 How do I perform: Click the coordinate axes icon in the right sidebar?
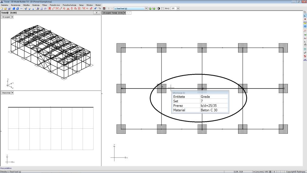pyautogui.click(x=305, y=12)
